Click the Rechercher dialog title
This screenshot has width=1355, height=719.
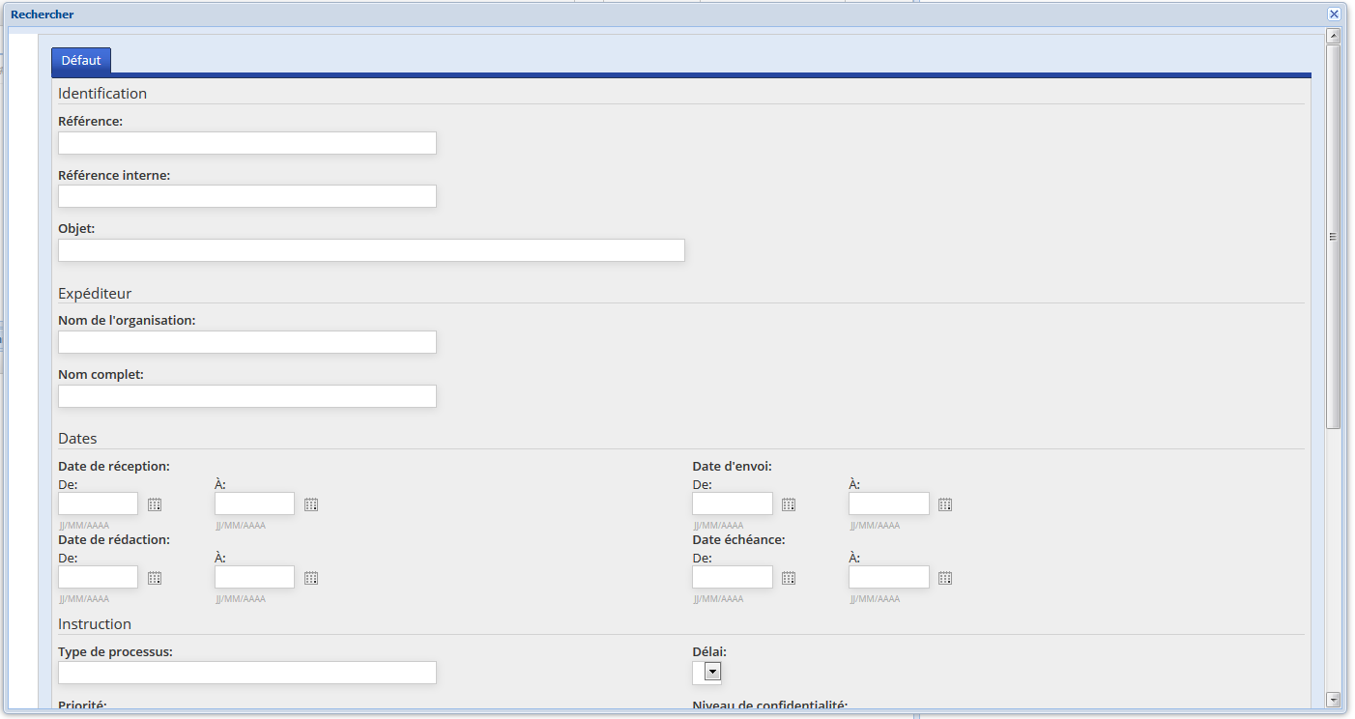(42, 14)
